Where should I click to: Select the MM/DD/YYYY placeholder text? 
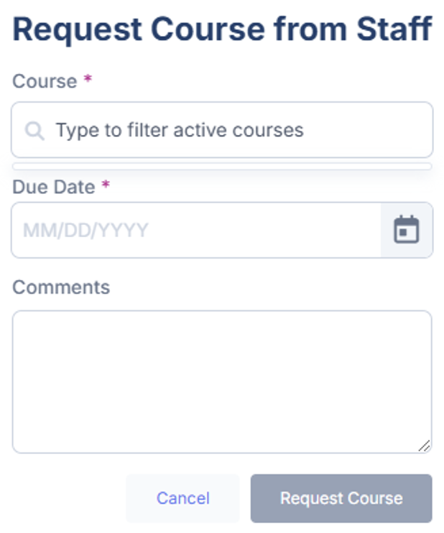coord(85,231)
